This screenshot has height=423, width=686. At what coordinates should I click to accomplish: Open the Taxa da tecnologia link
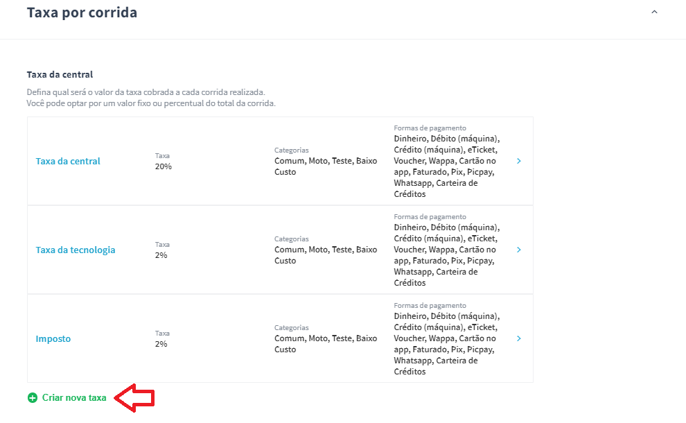point(76,250)
